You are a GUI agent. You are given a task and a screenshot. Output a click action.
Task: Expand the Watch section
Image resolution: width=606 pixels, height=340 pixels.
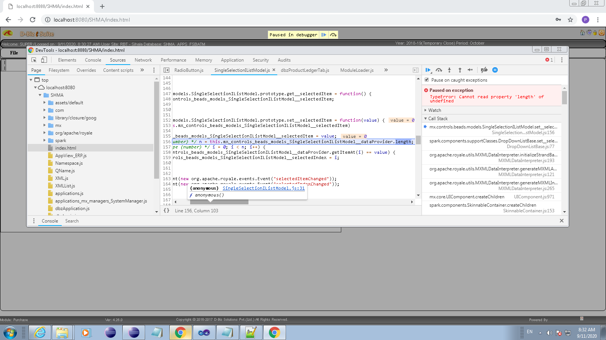point(434,110)
